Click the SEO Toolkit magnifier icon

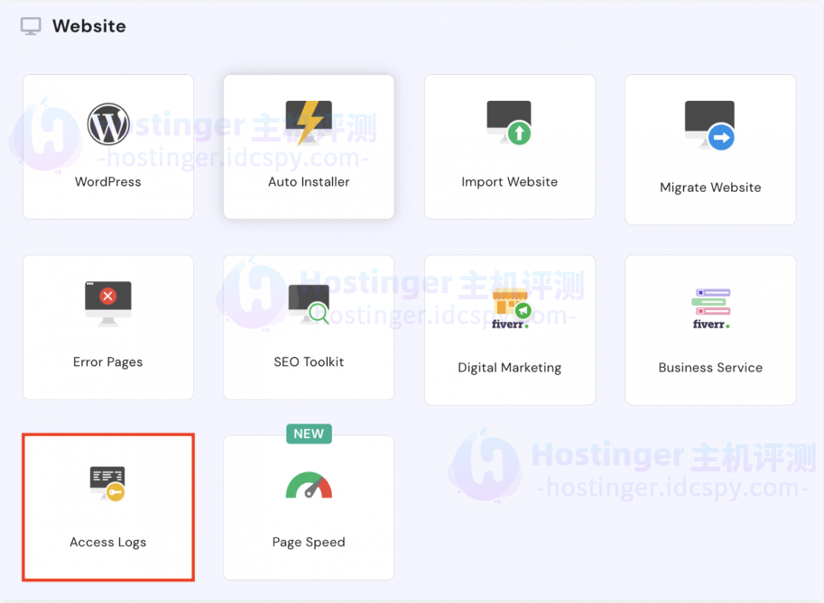point(309,302)
